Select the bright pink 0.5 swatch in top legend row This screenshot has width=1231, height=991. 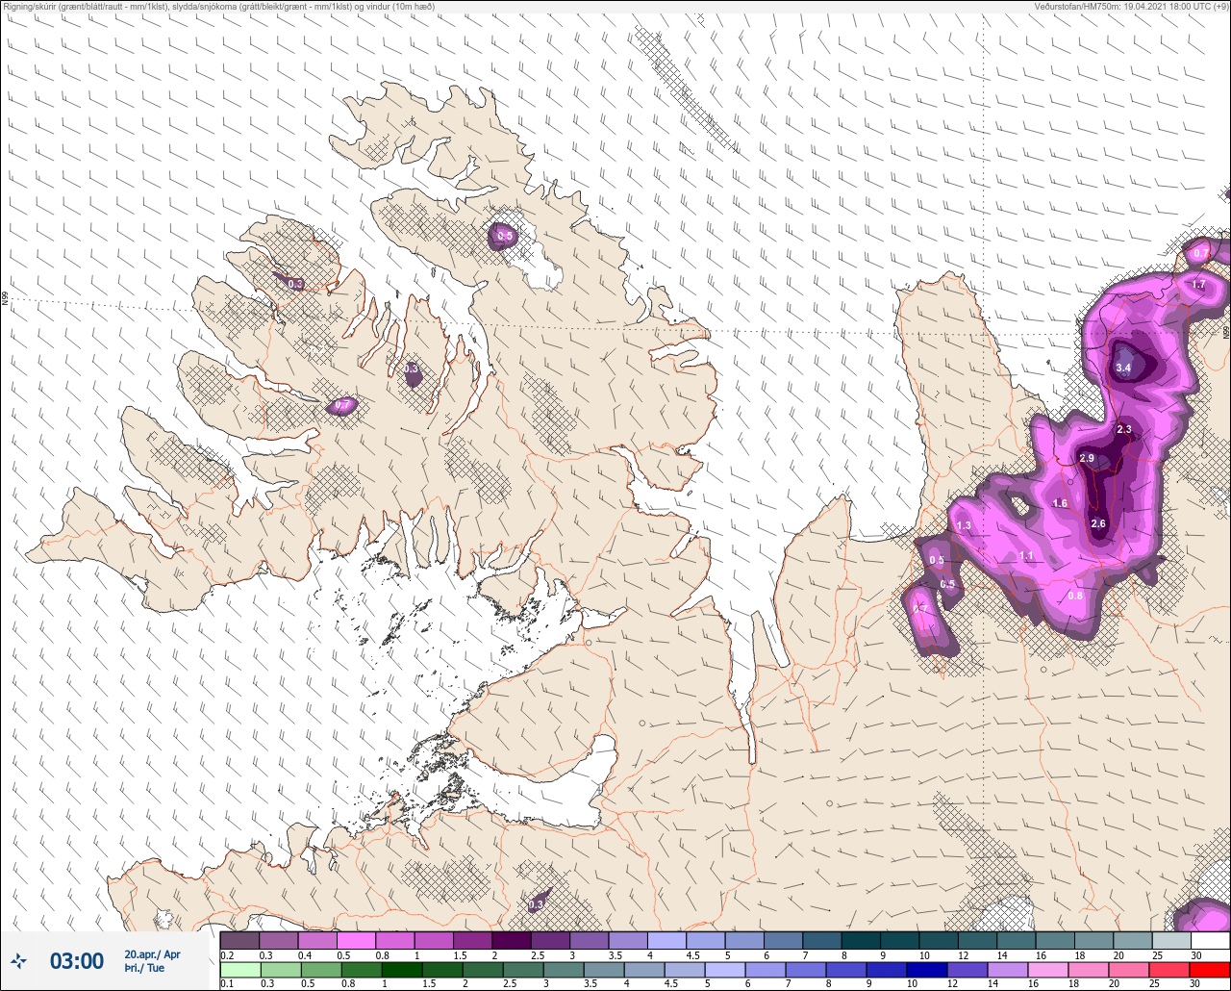tap(356, 940)
